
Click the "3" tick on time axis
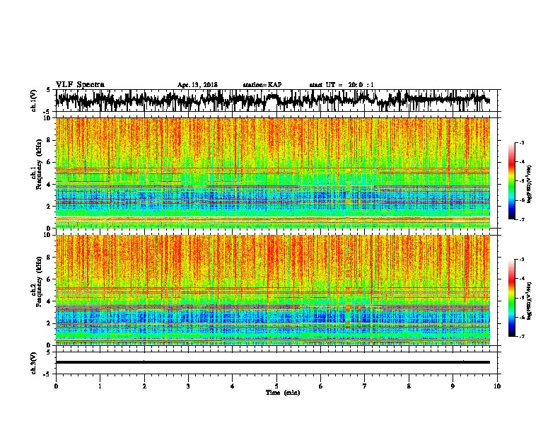[x=188, y=386]
